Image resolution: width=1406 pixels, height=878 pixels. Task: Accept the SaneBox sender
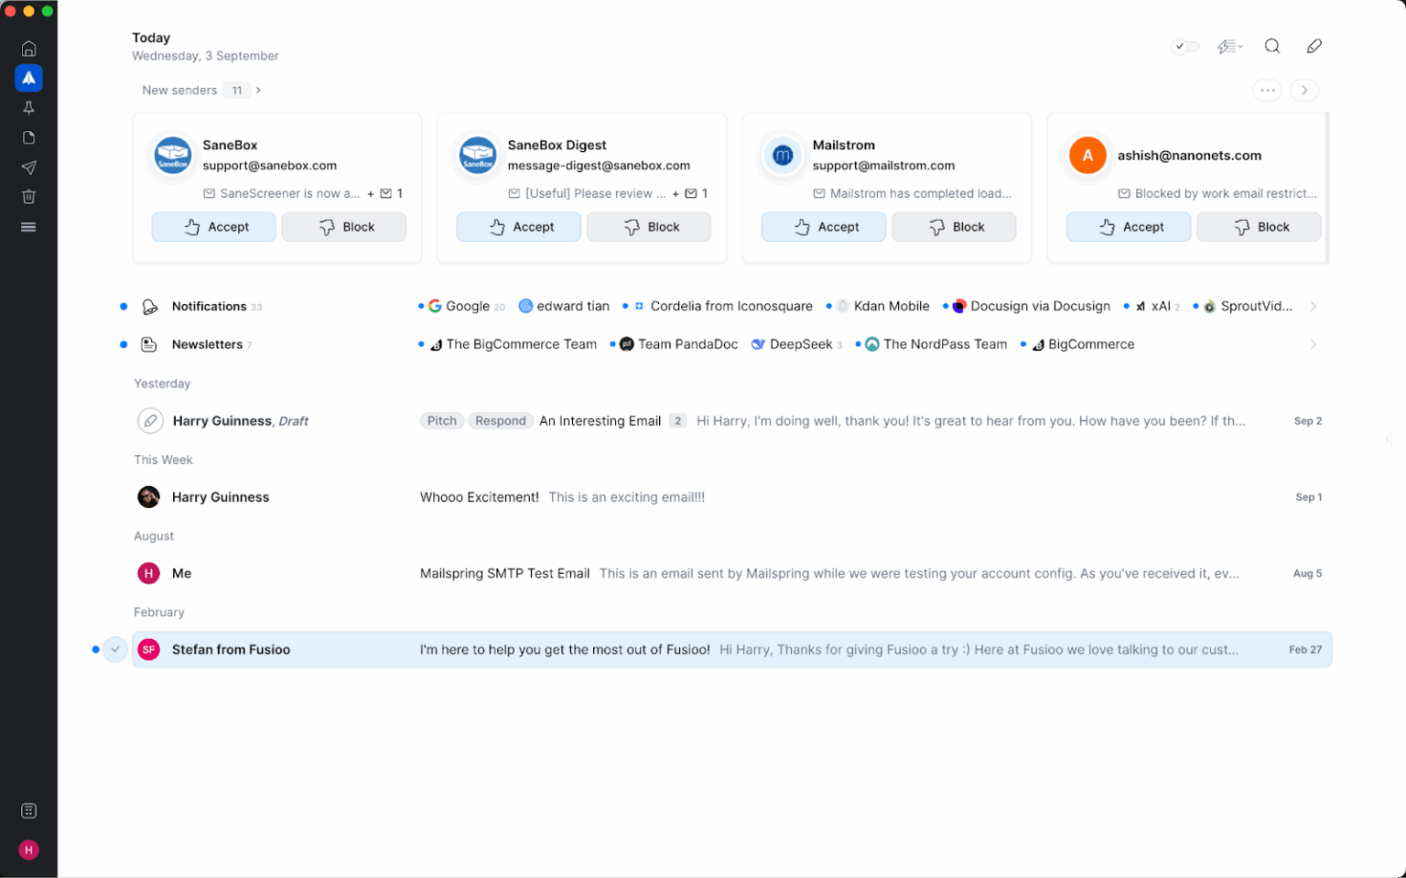(x=213, y=226)
